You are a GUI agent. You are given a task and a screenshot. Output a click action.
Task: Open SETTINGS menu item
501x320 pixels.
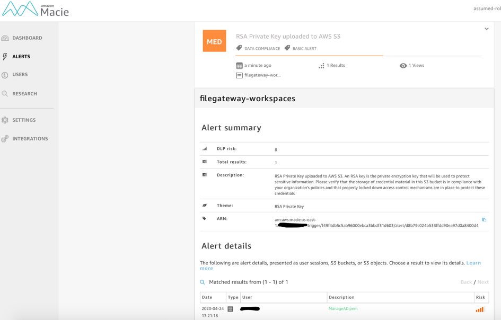click(24, 120)
